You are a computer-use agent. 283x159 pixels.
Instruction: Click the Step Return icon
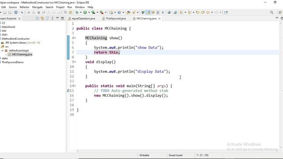pos(59,12)
